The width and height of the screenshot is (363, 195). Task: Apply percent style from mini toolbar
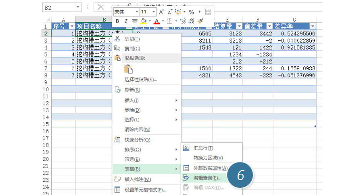[x=191, y=12]
